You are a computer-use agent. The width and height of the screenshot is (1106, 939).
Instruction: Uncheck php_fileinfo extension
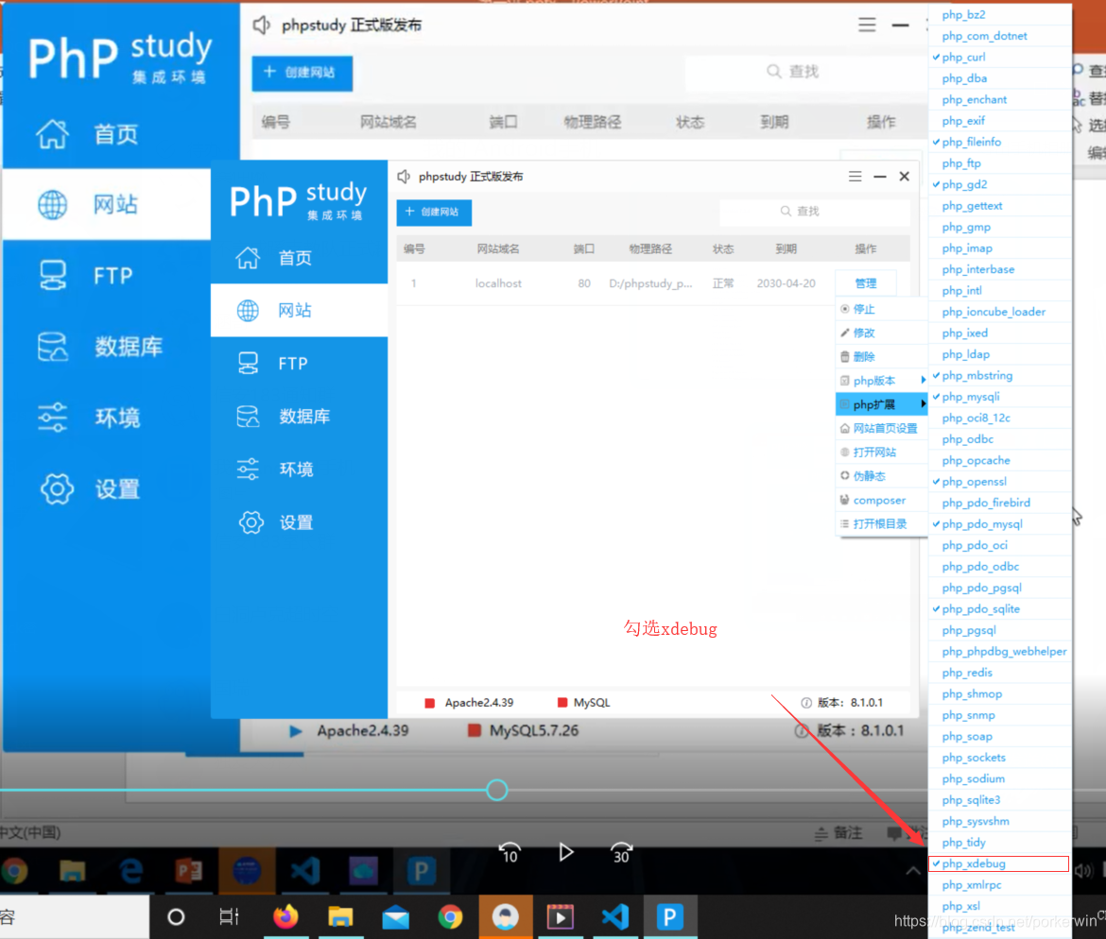point(999,142)
